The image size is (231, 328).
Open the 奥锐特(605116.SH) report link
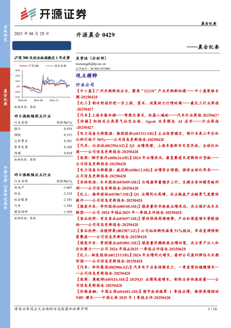(x=147, y=282)
